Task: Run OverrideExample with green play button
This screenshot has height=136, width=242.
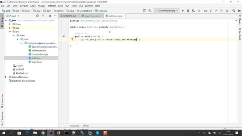Action: [x=183, y=11]
